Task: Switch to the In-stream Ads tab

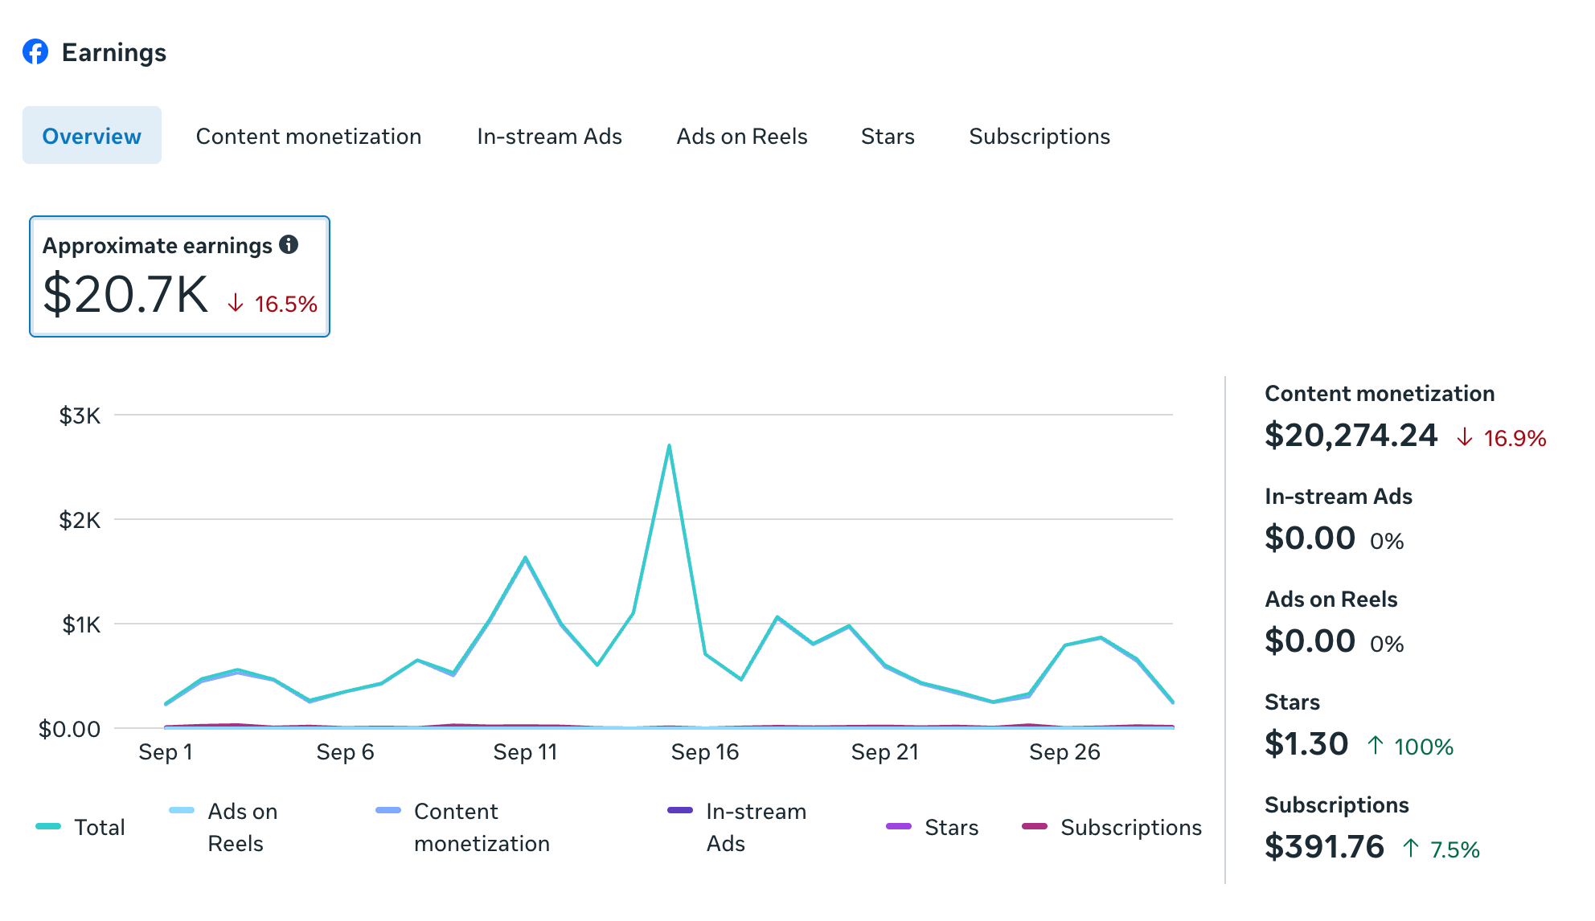Action: coord(549,136)
